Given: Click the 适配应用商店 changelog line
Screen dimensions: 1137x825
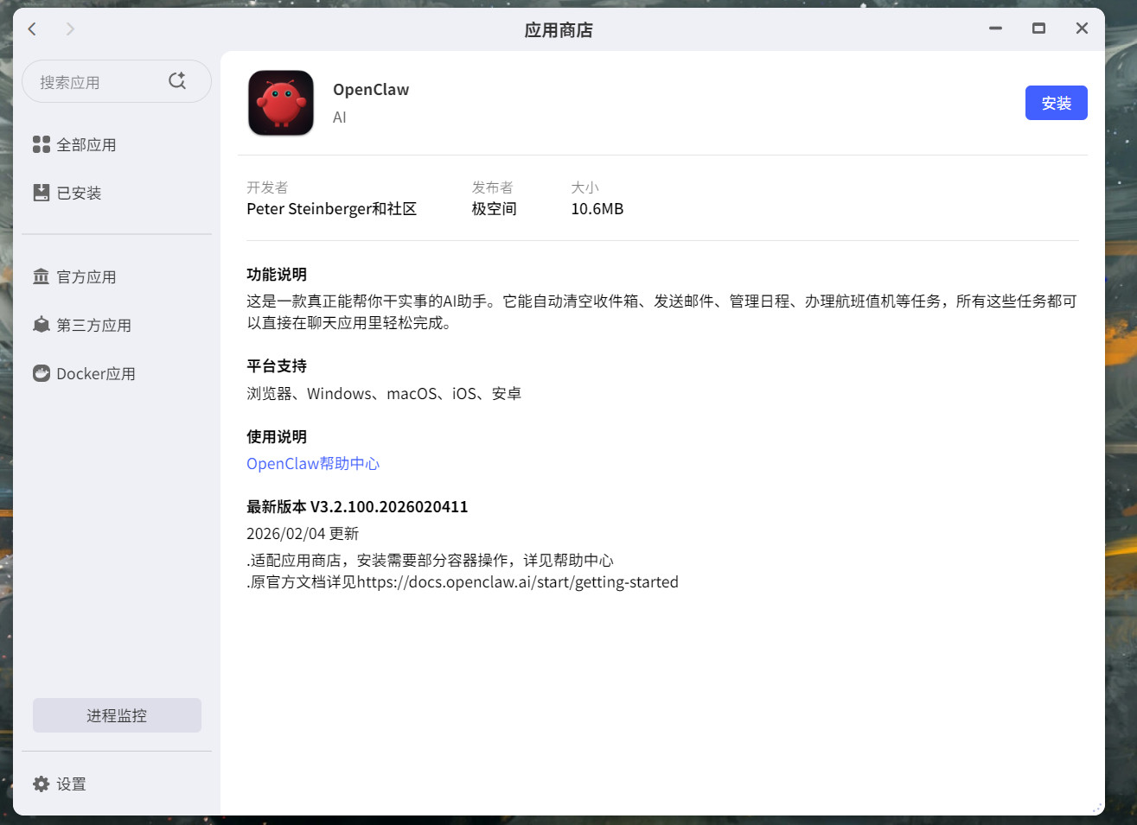Looking at the screenshot, I should (x=430, y=561).
